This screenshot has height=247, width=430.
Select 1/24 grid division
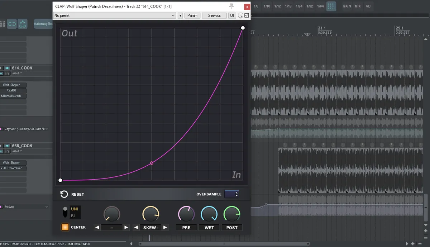pos(299,6)
